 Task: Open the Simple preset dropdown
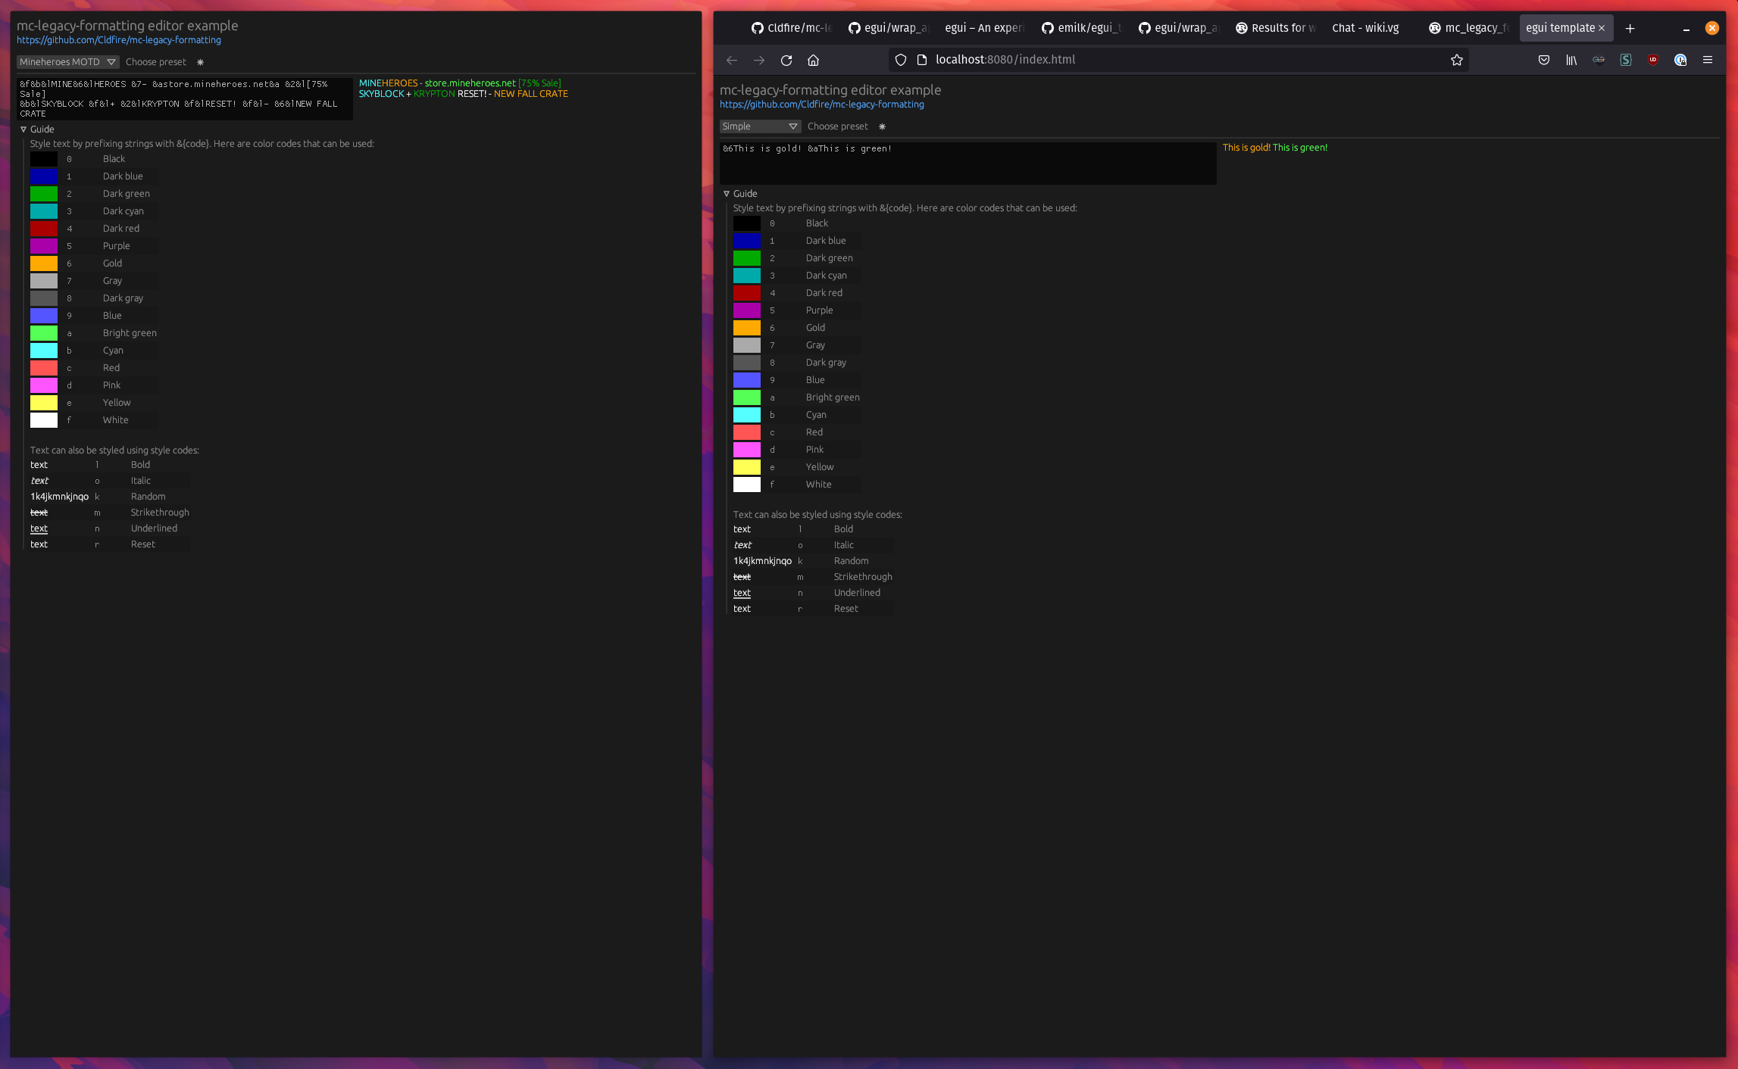[x=760, y=126]
